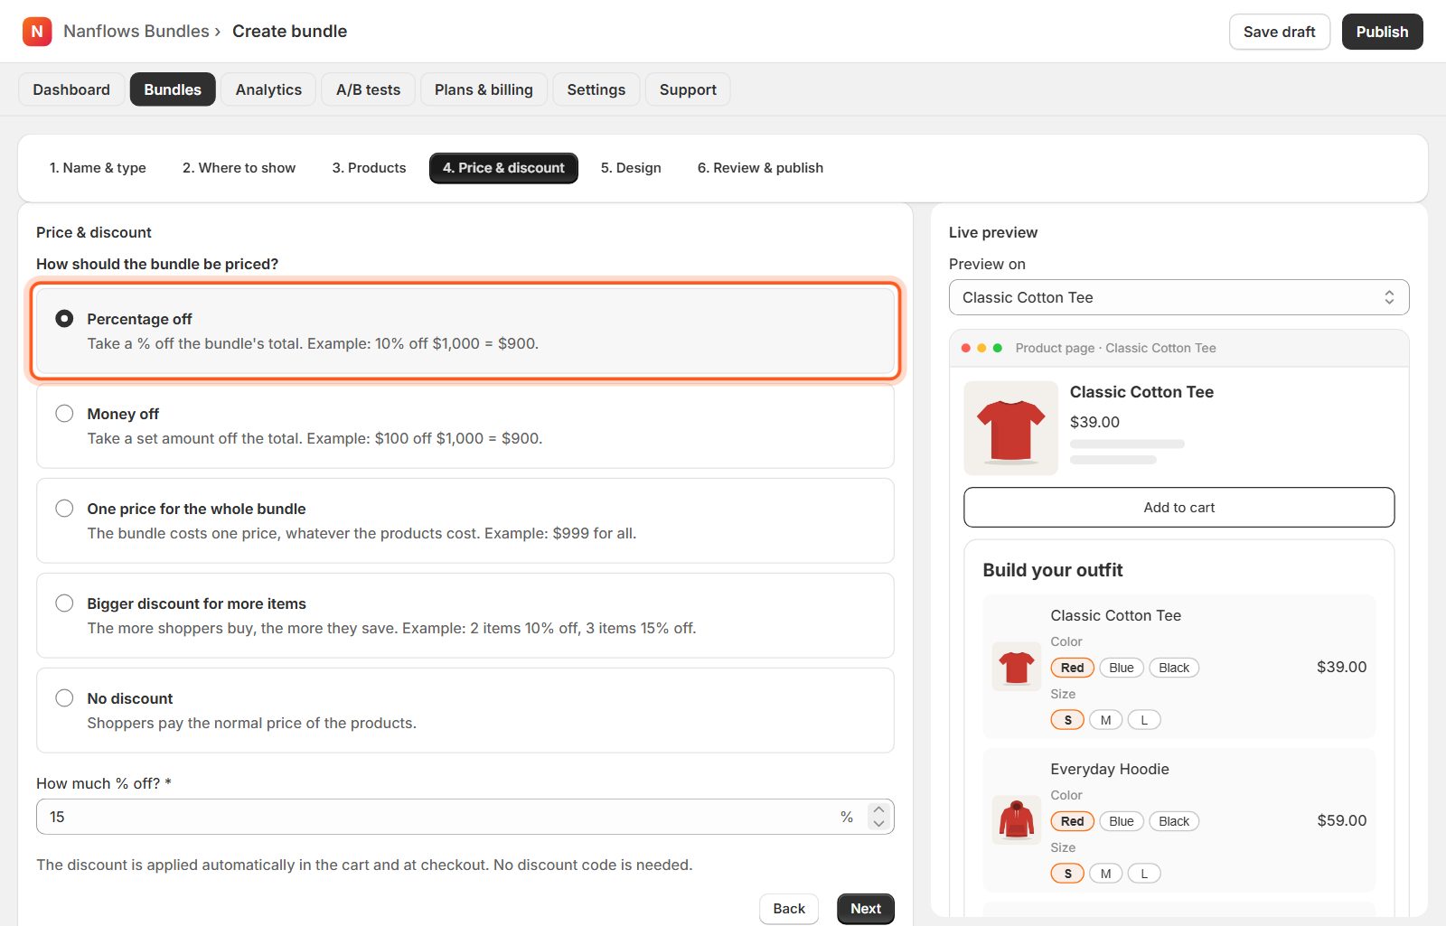Select the Percentage off pricing option
The width and height of the screenshot is (1446, 926).
(x=465, y=331)
